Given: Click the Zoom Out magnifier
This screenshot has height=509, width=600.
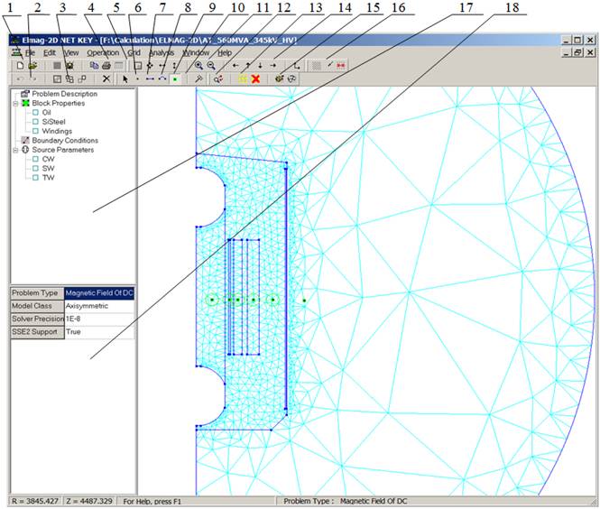Looking at the screenshot, I should tap(211, 66).
